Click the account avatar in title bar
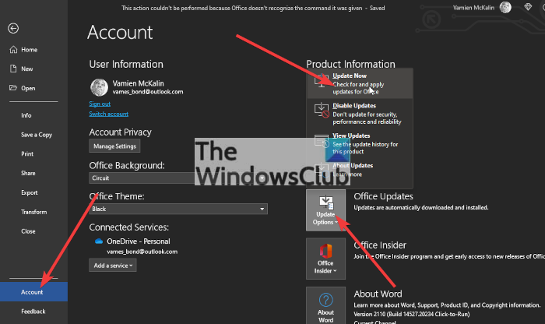545x324 pixels. (x=505, y=7)
